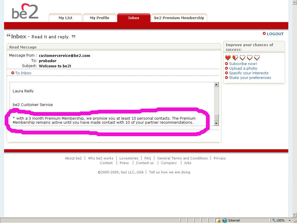Click arrow bullet next to Subscribe now!
Viewport: 297px width, 223px height.
coord(226,64)
